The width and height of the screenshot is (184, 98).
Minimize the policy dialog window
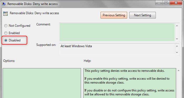pos(159,3)
